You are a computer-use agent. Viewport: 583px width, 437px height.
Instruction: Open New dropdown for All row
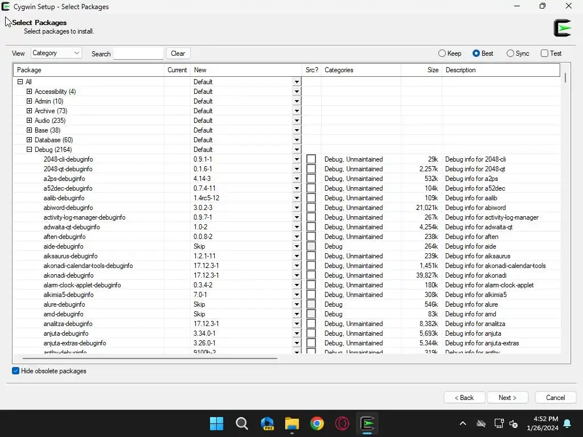(297, 82)
